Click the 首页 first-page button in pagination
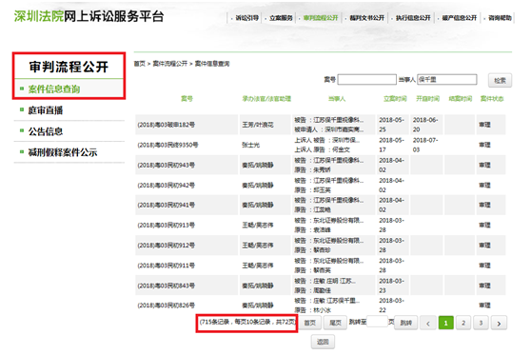The height and width of the screenshot is (355, 531). (x=310, y=323)
